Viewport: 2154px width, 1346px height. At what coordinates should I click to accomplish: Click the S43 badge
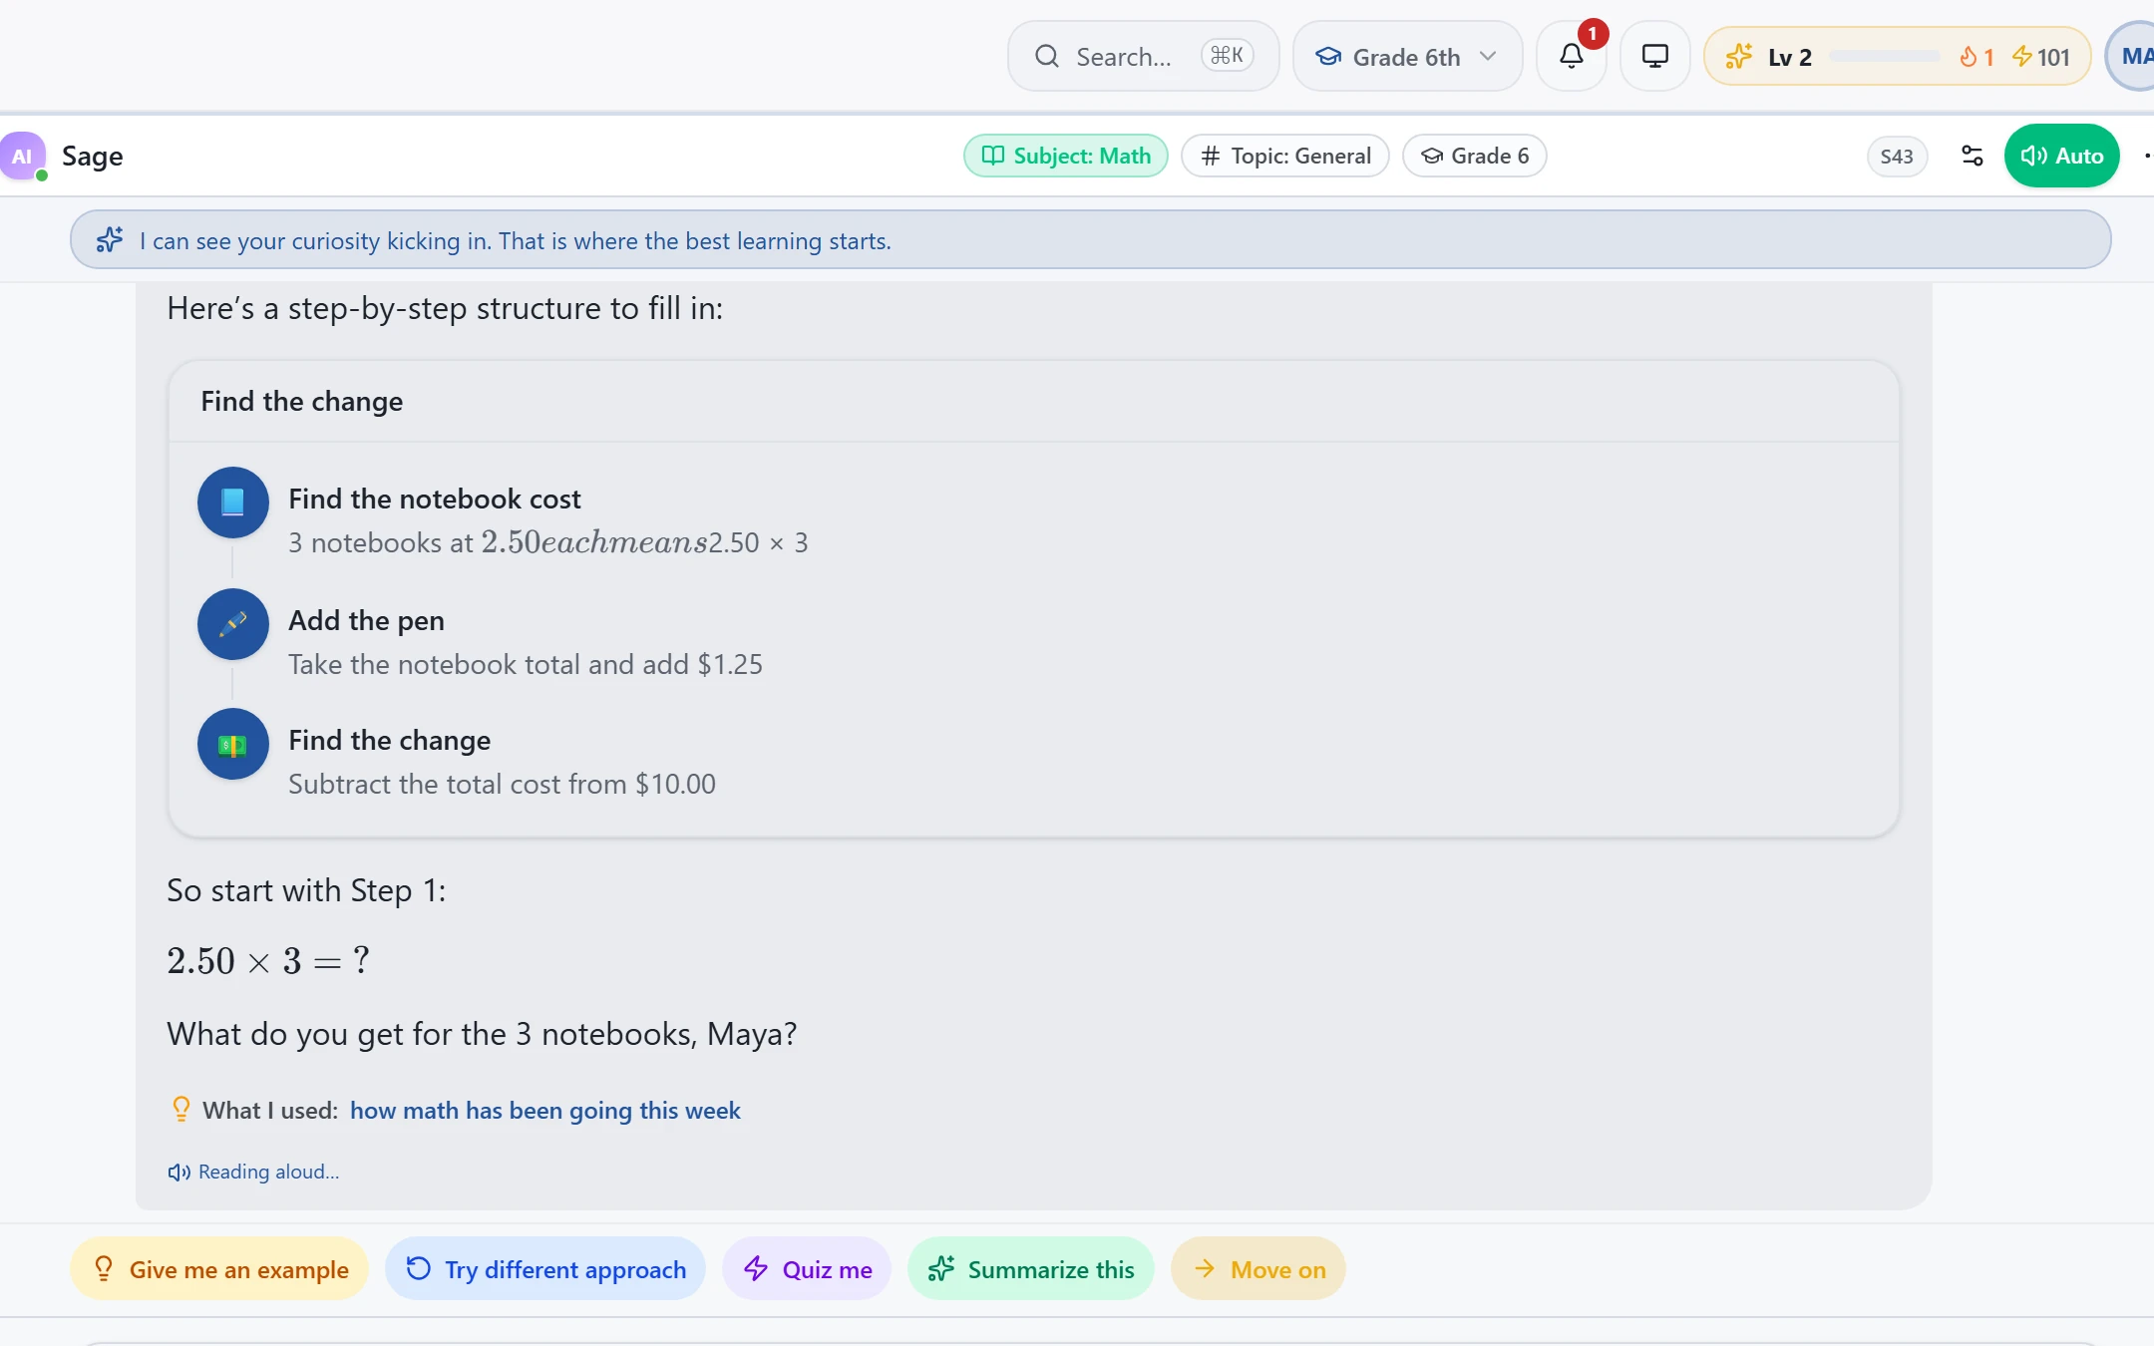pos(1896,157)
